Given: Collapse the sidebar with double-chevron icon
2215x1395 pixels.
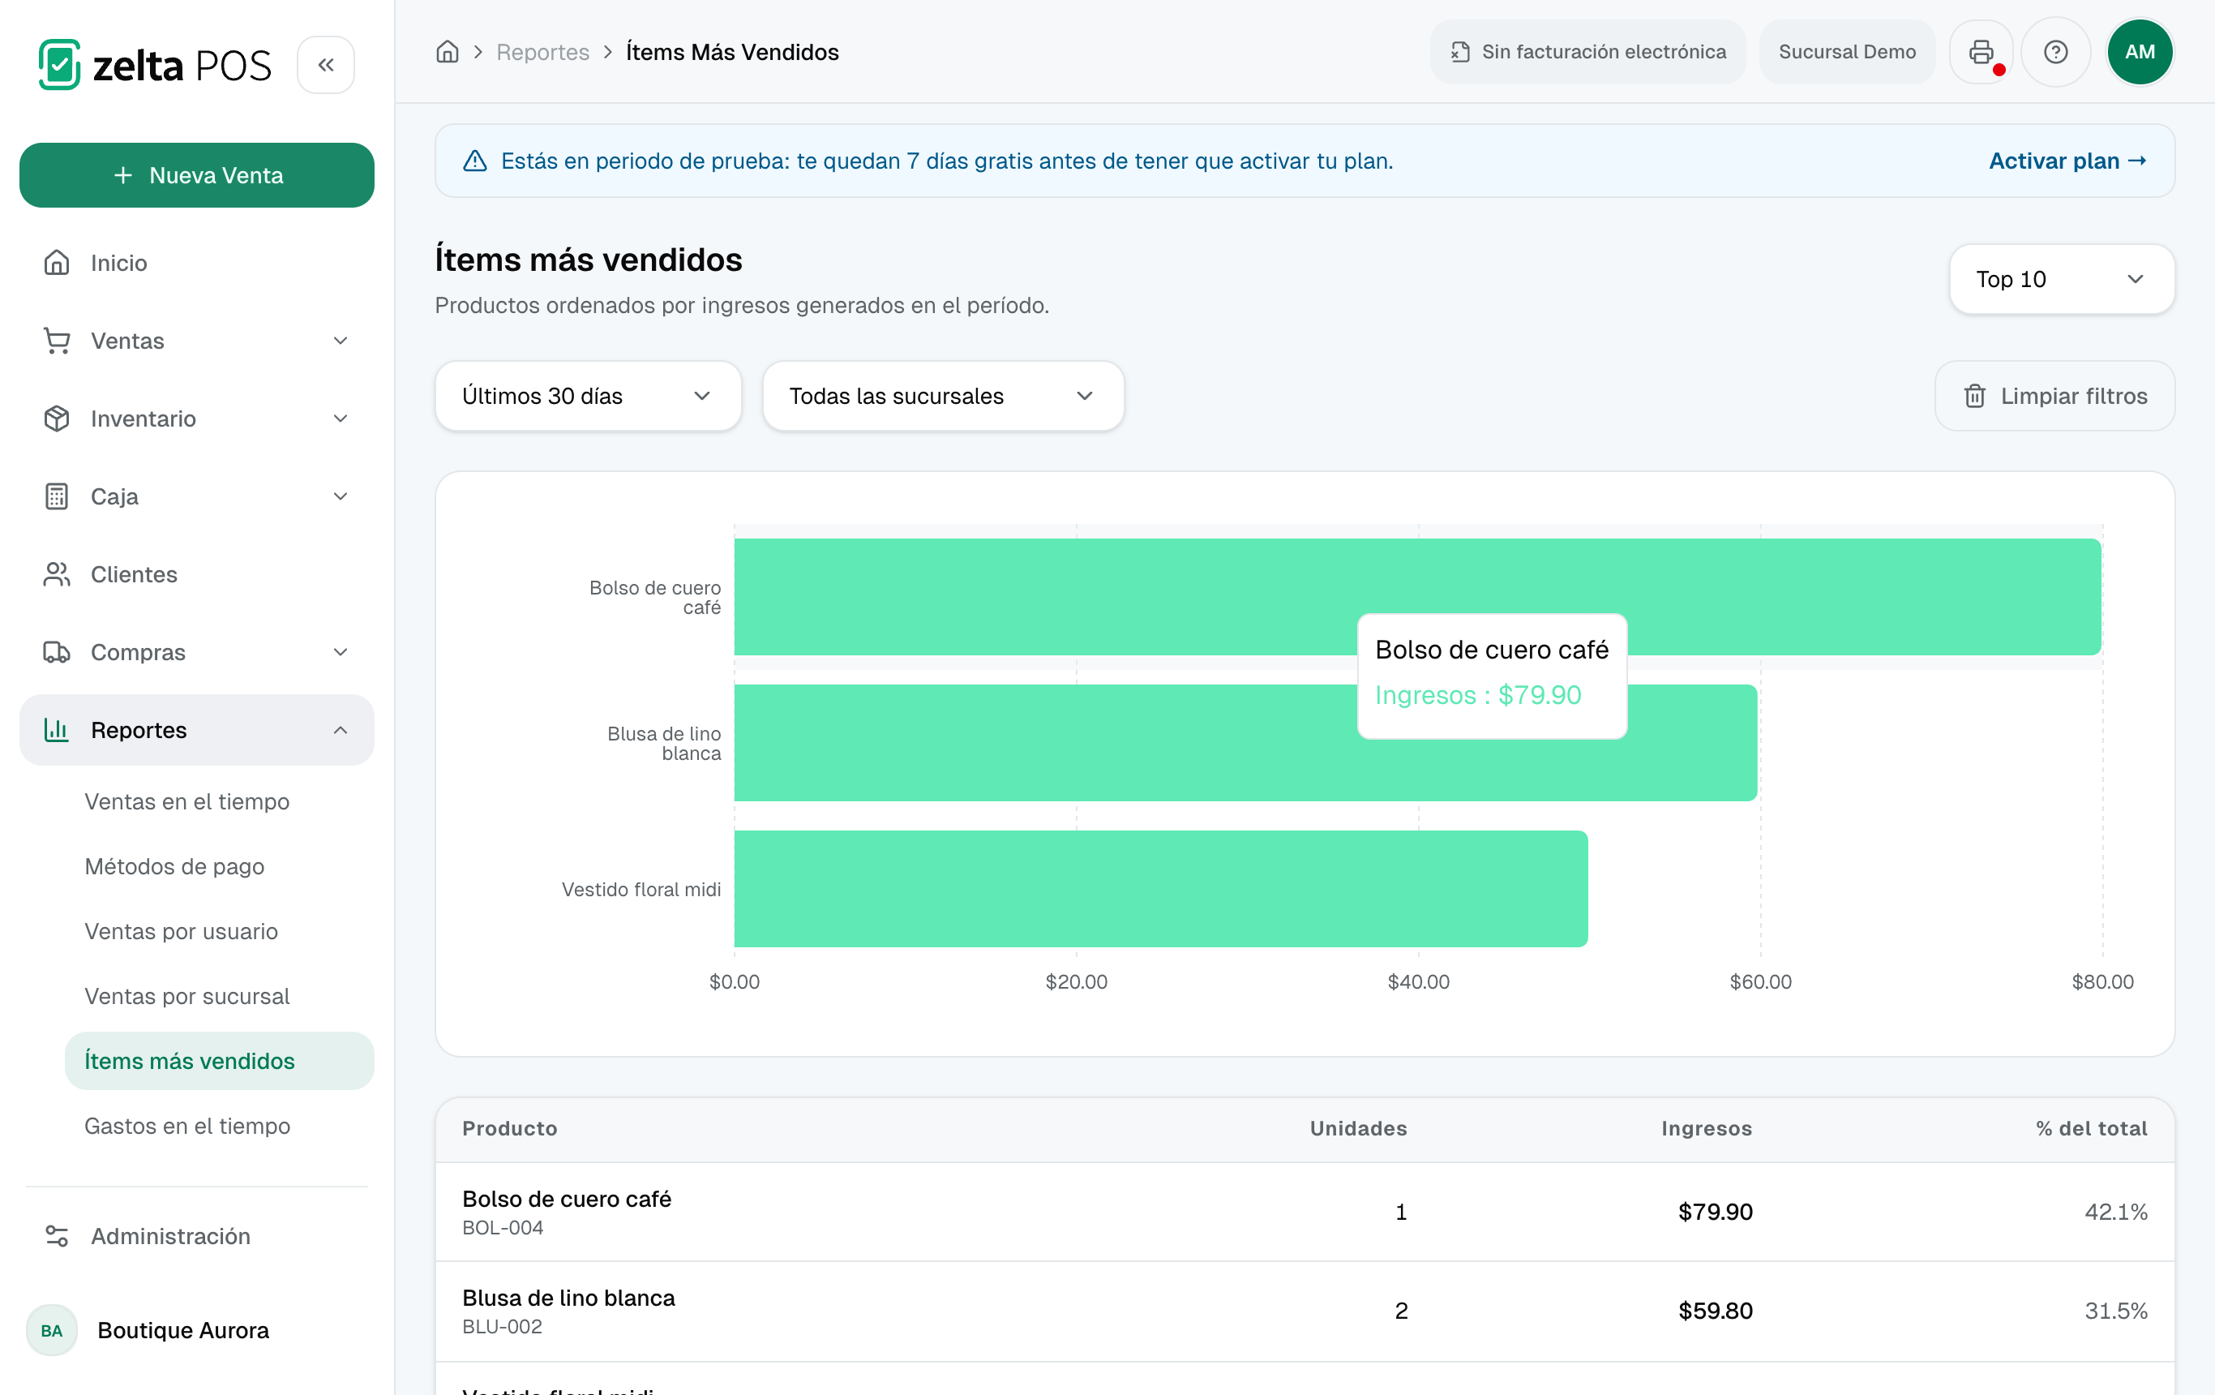Looking at the screenshot, I should (x=326, y=66).
